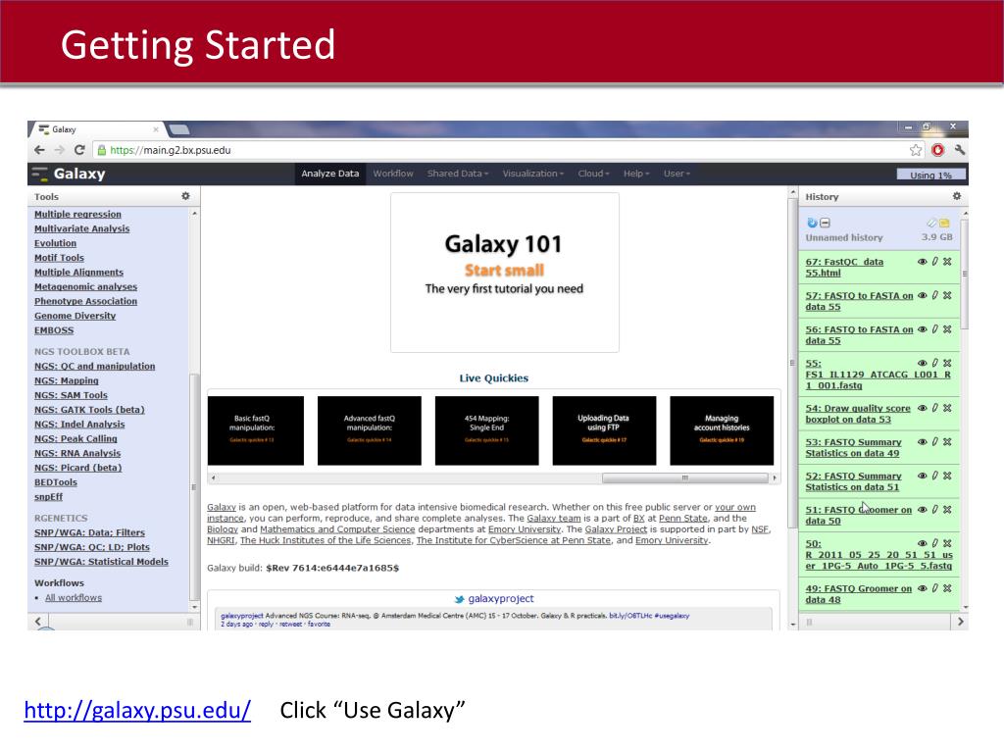This screenshot has height=753, width=1004.
Task: Delete dataset 53 FASTQ Summary Statistics
Action: (x=947, y=442)
